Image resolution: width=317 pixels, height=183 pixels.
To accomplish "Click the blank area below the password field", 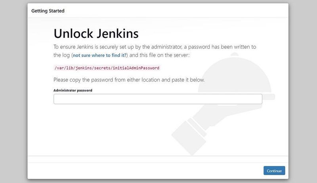I will (119, 127).
